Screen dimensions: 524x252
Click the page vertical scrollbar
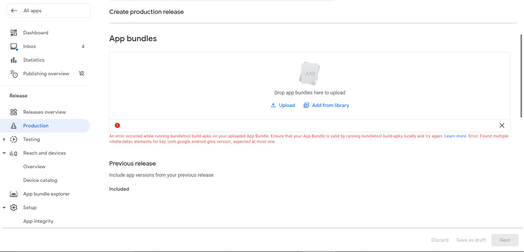pos(521,76)
